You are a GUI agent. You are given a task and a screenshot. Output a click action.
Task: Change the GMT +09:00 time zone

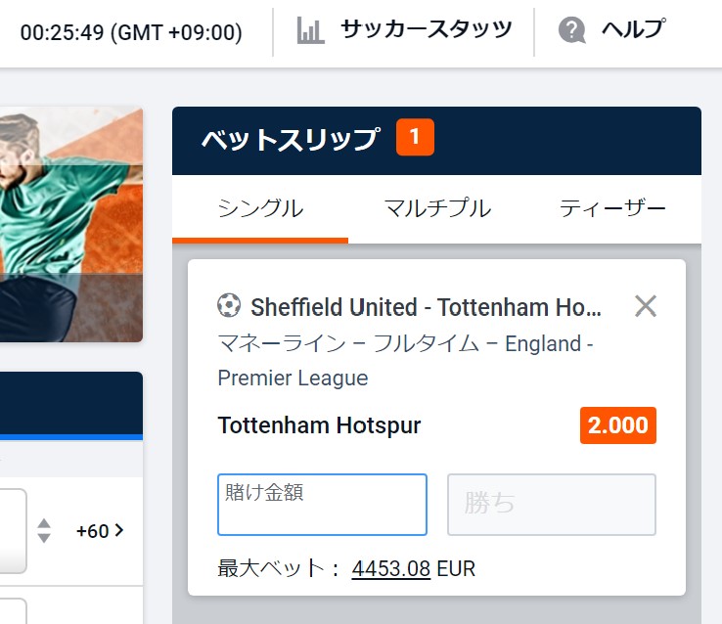131,32
